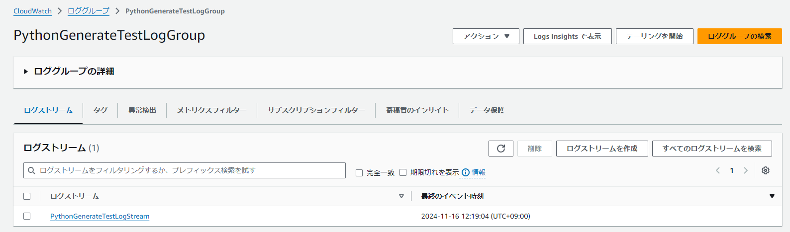
Task: Go to next page arrow
Action: tap(746, 170)
